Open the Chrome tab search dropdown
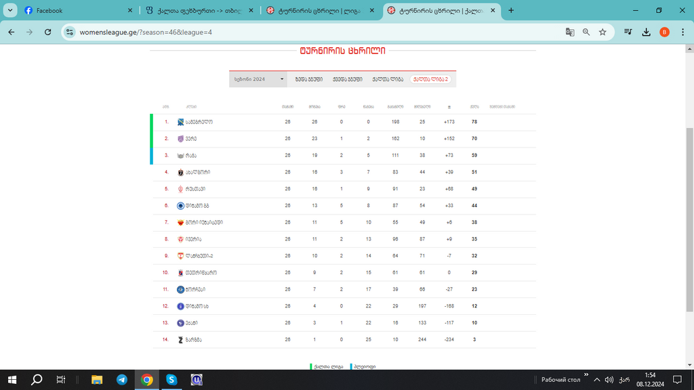 [10, 10]
